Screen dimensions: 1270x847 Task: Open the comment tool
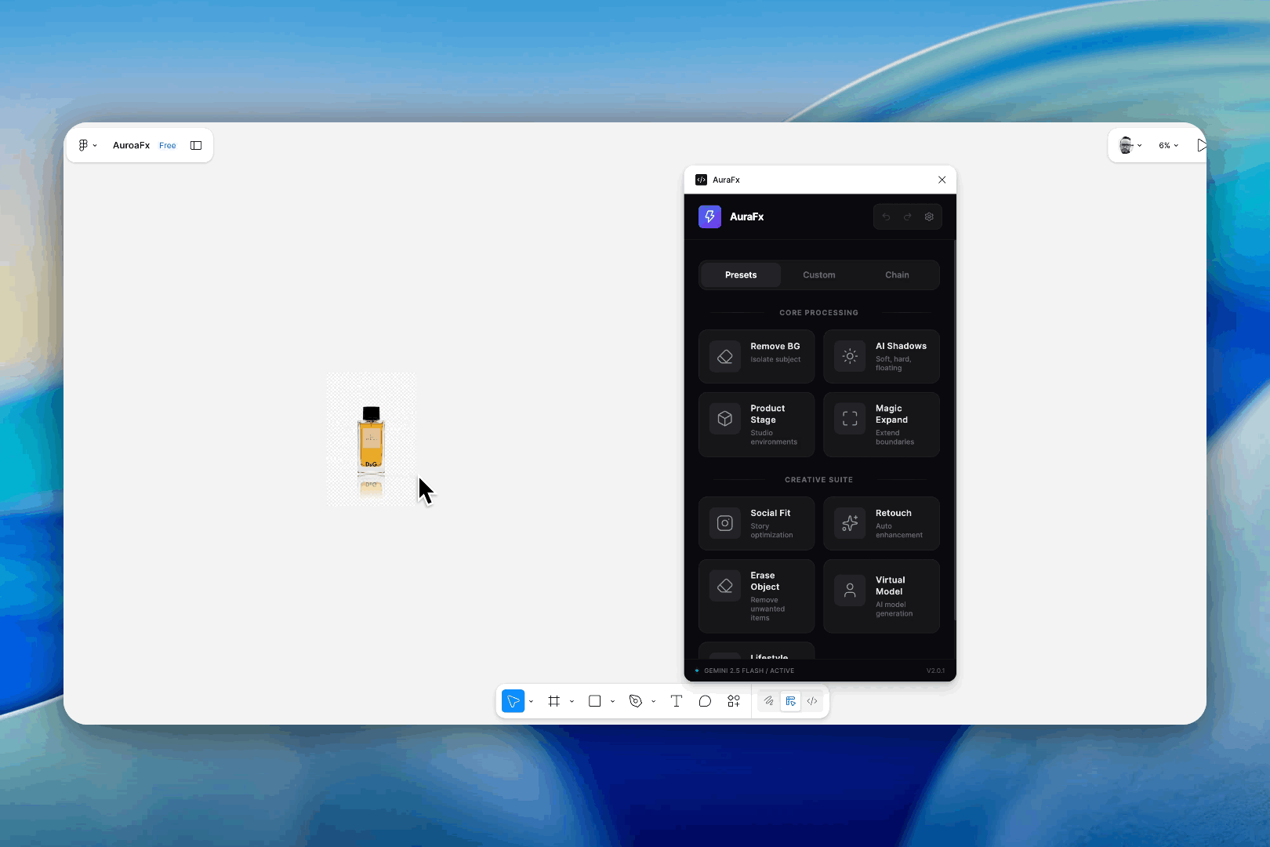pyautogui.click(x=705, y=701)
